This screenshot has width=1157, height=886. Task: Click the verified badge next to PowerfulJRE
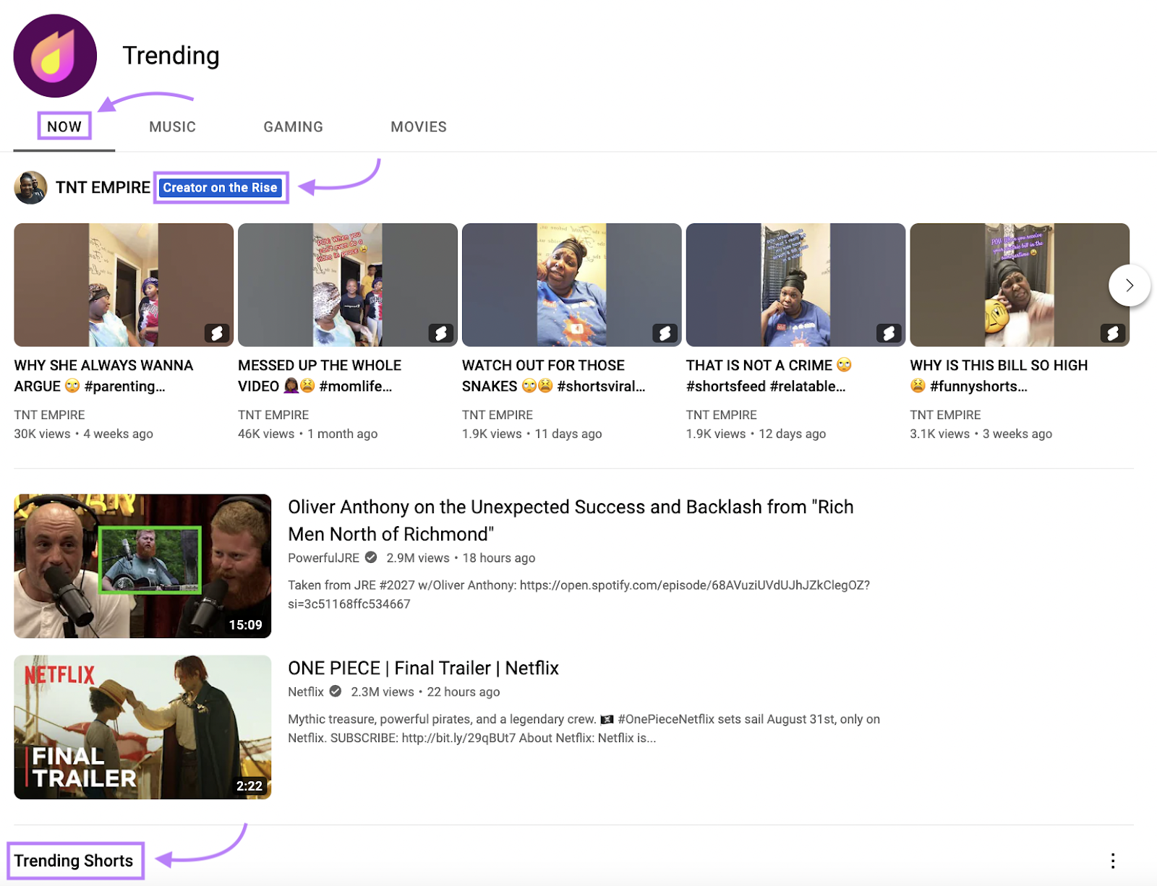click(x=371, y=557)
